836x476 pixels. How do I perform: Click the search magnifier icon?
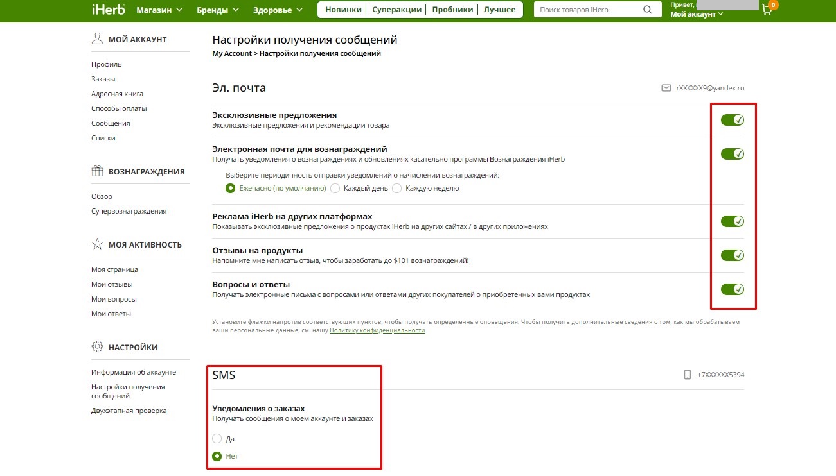tap(647, 10)
